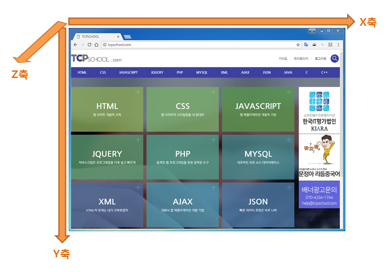
Task: Select the TCPSCHOOL browser tab
Action: click(x=97, y=37)
